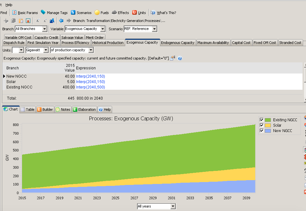Switch to Fixed OM Cost tab
Screen dimensions: 306x211
[x=265, y=43]
